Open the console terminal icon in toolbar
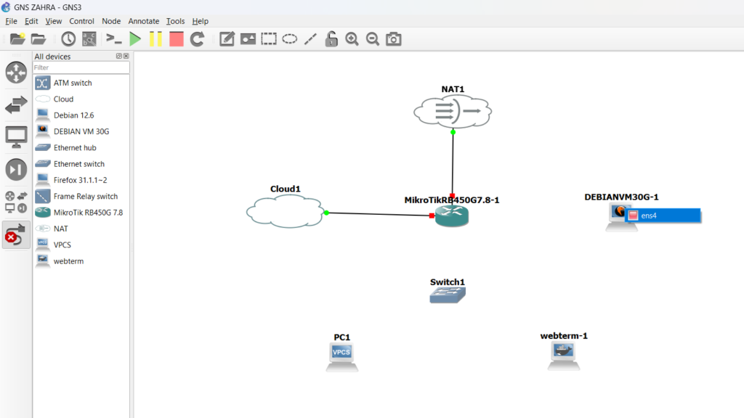The height and width of the screenshot is (418, 744). tap(114, 39)
